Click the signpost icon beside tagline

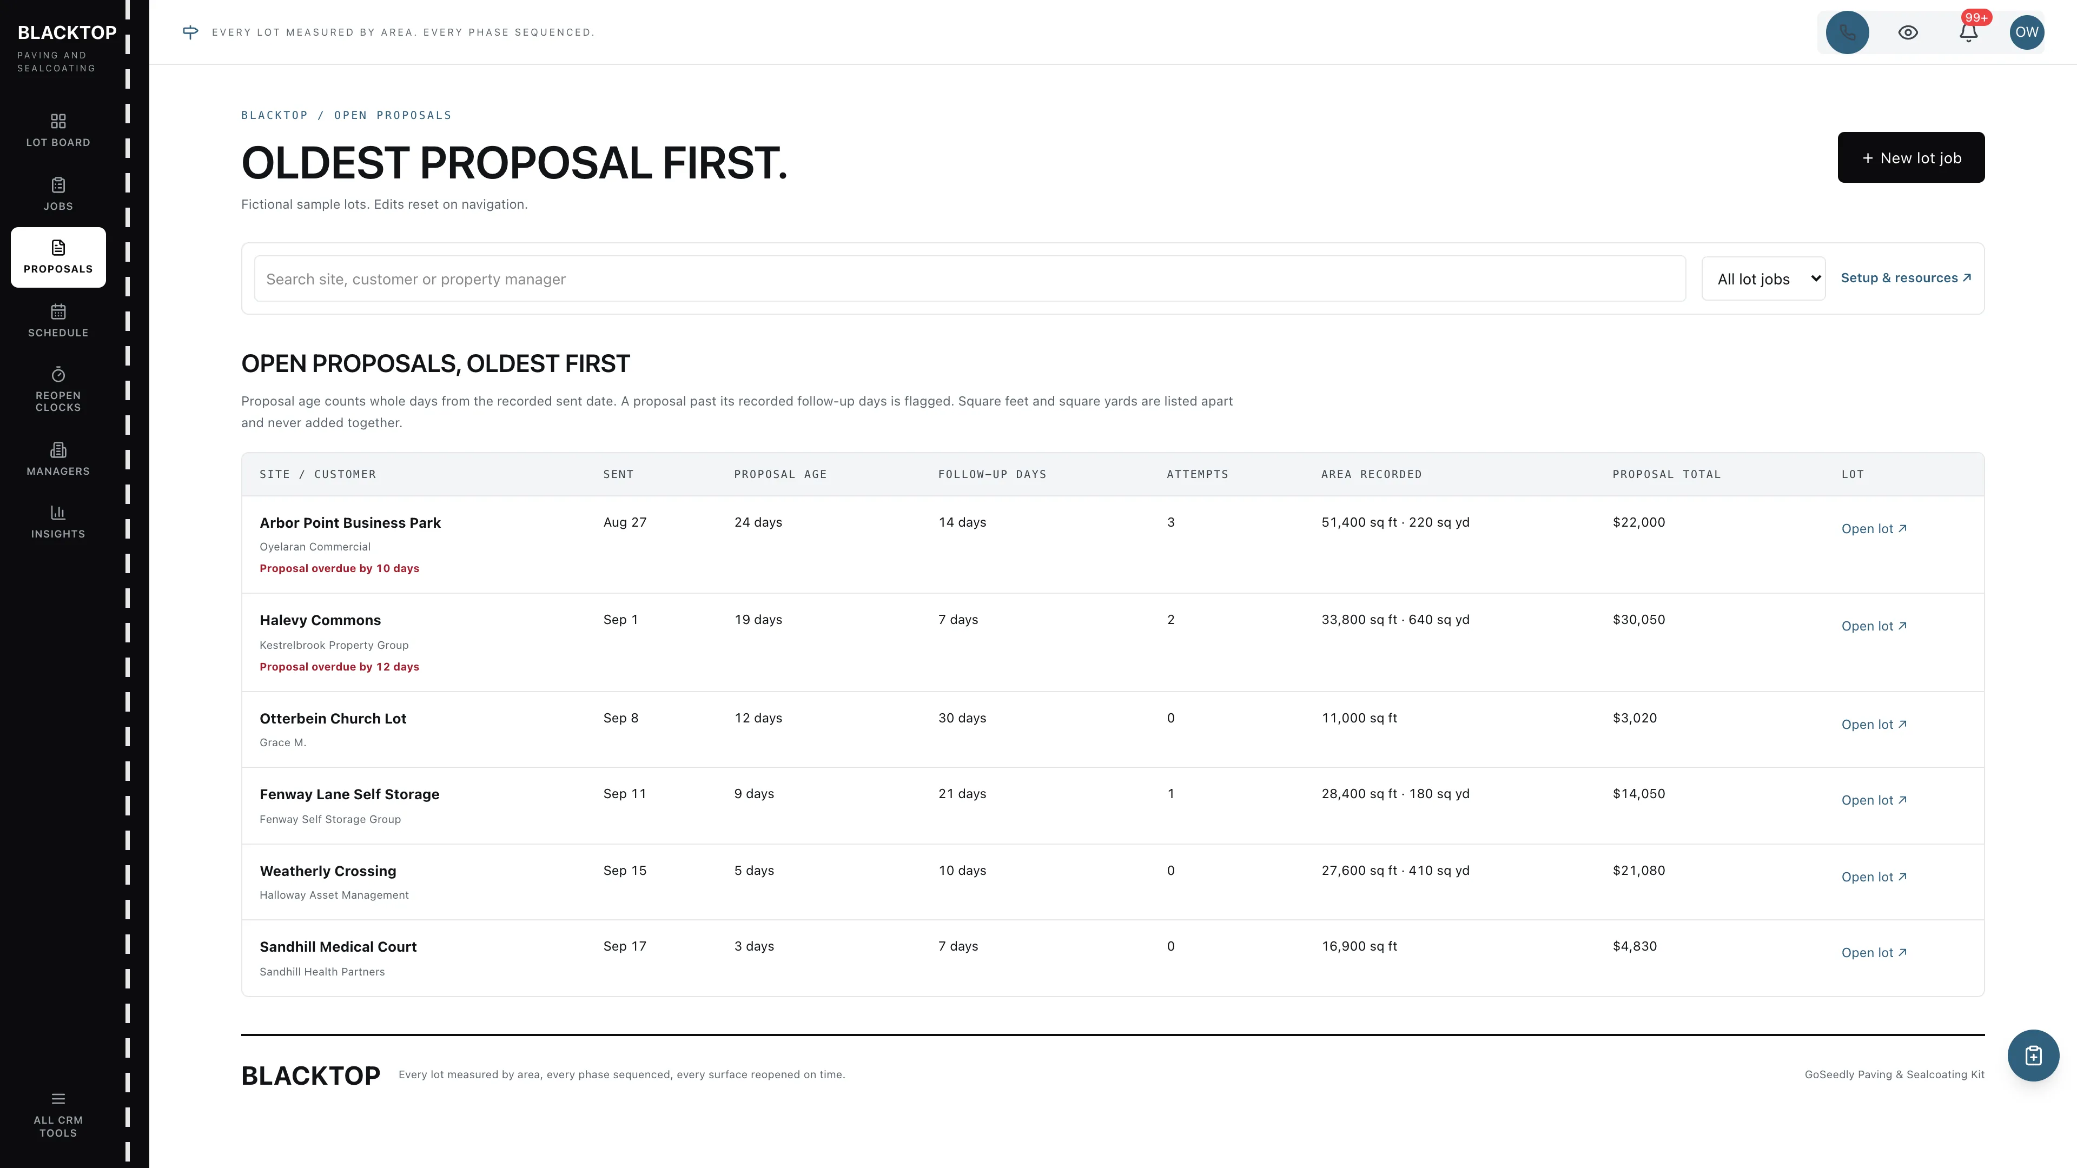click(x=190, y=32)
